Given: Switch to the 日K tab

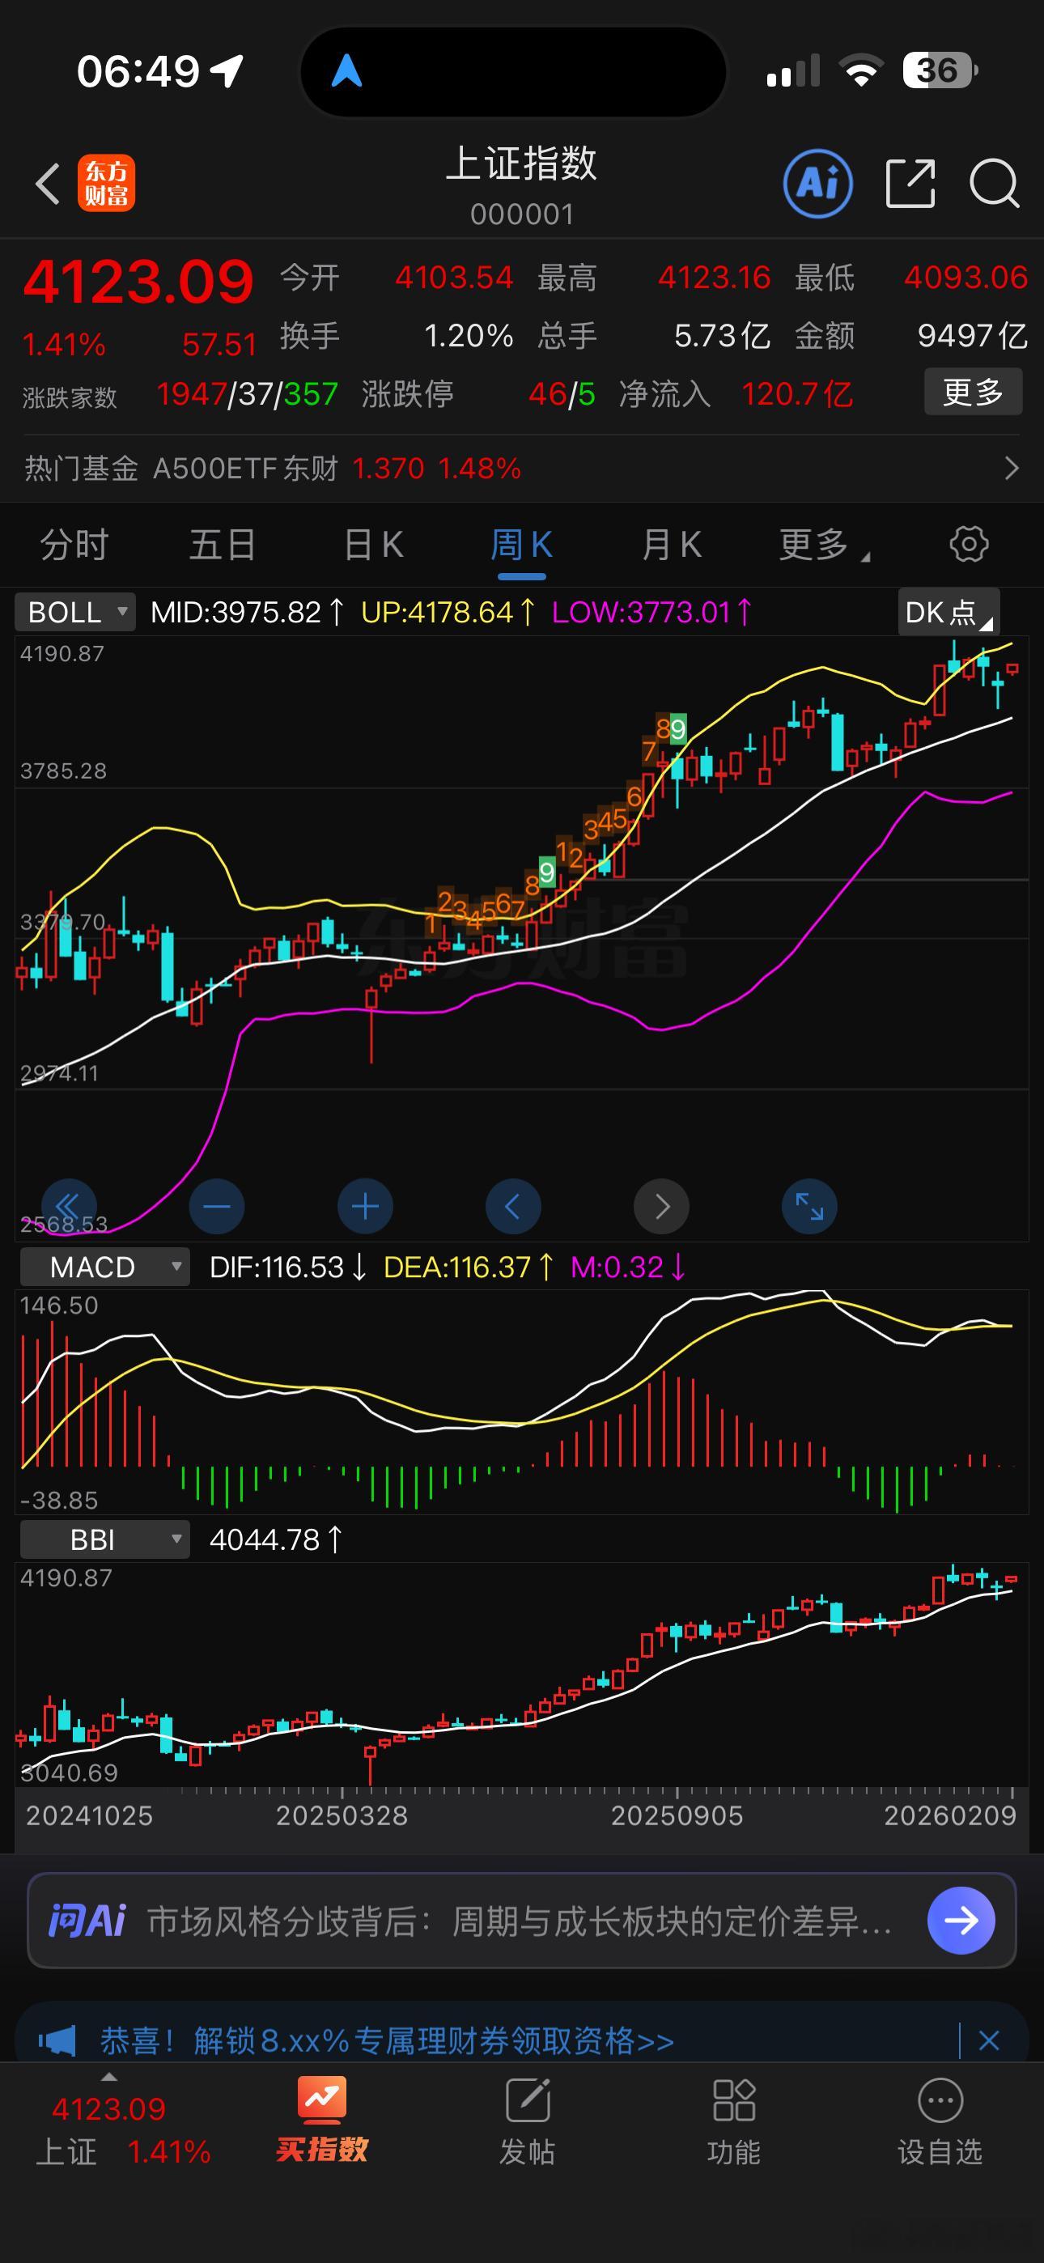Looking at the screenshot, I should [x=372, y=545].
